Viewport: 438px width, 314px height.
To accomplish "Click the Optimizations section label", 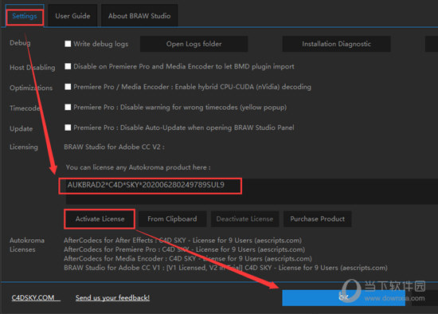I will [x=31, y=88].
